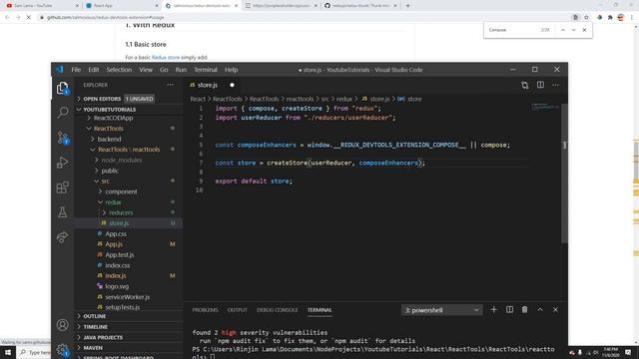This screenshot has height=359, width=639.
Task: Switch to the Problems panel tab
Action: [205, 310]
